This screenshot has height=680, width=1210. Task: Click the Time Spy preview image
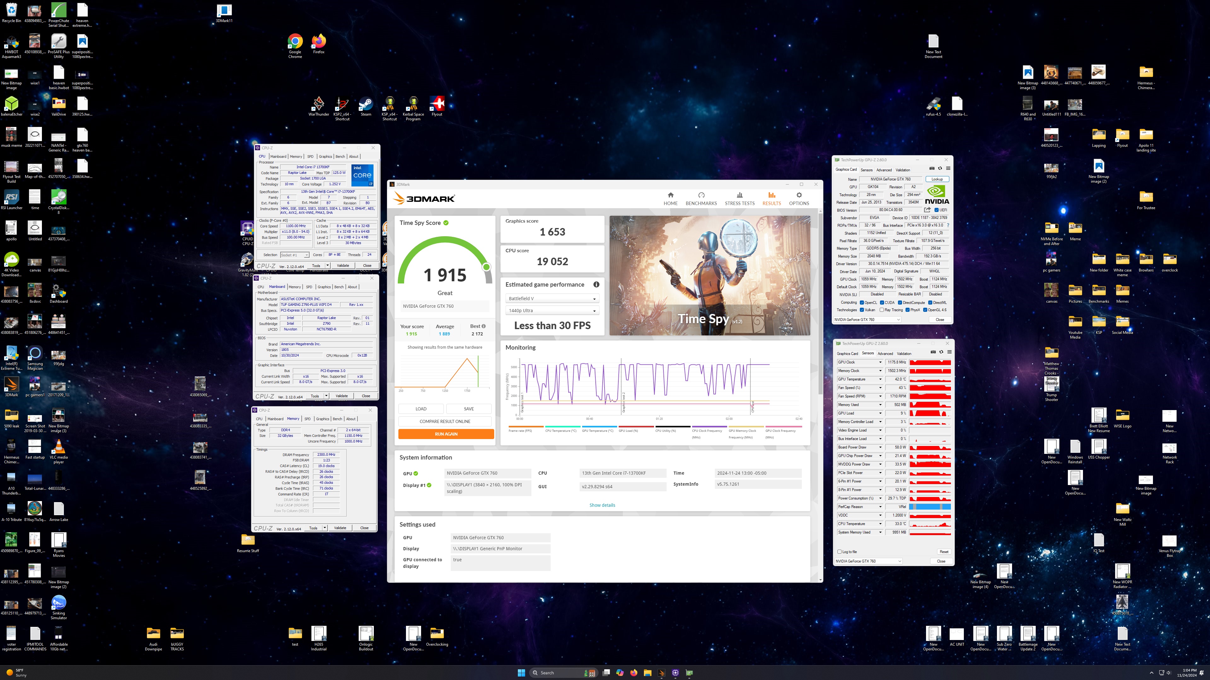point(709,276)
